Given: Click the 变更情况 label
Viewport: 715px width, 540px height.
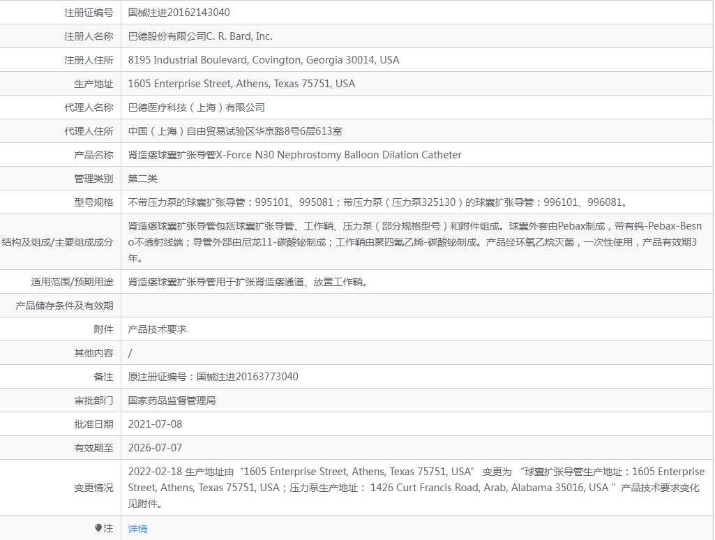Looking at the screenshot, I should click(93, 488).
